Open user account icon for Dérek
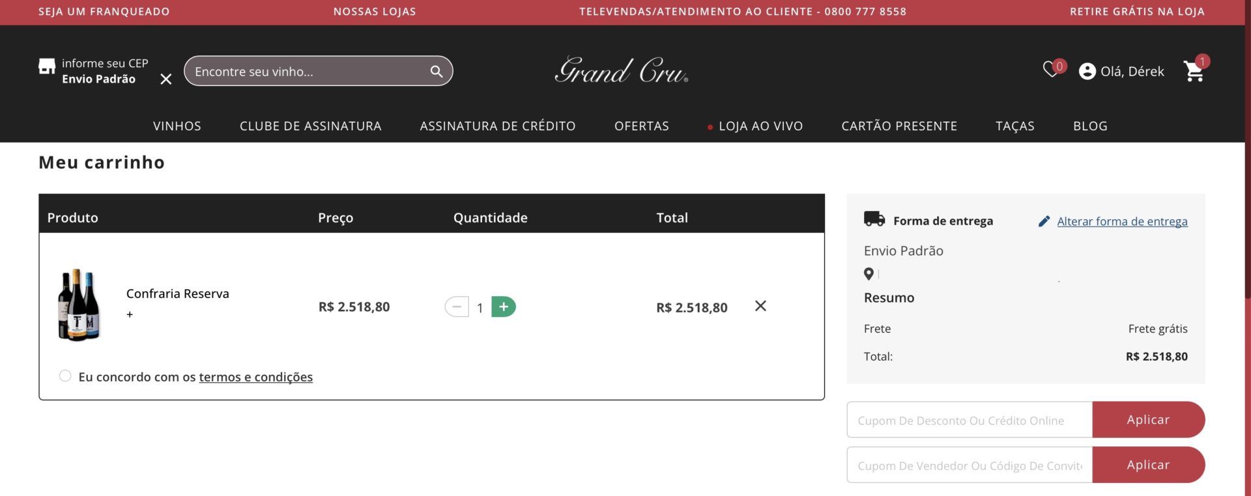The height and width of the screenshot is (496, 1251). point(1087,72)
